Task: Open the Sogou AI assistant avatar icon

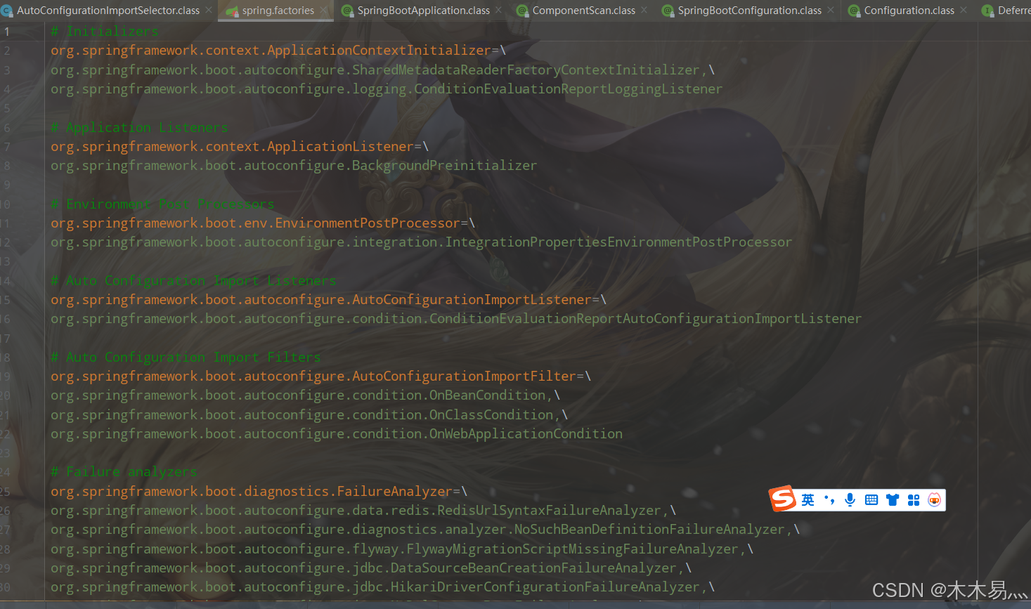Action: pos(934,499)
